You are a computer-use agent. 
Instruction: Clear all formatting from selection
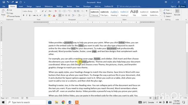(56, 11)
